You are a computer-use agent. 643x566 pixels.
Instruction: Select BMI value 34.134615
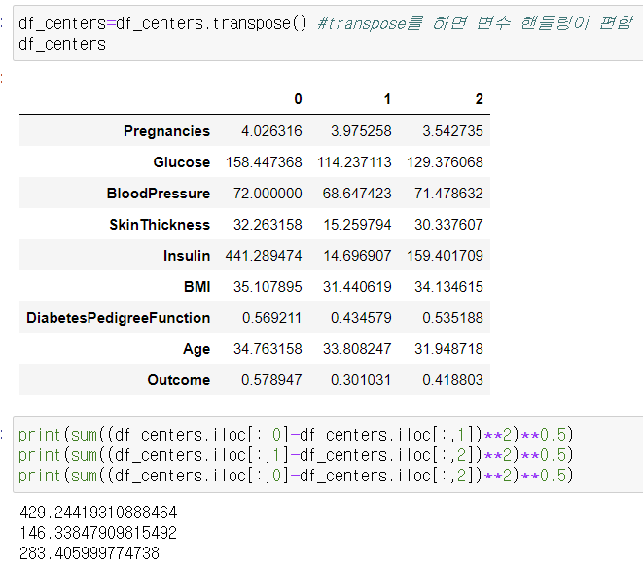pos(448,287)
